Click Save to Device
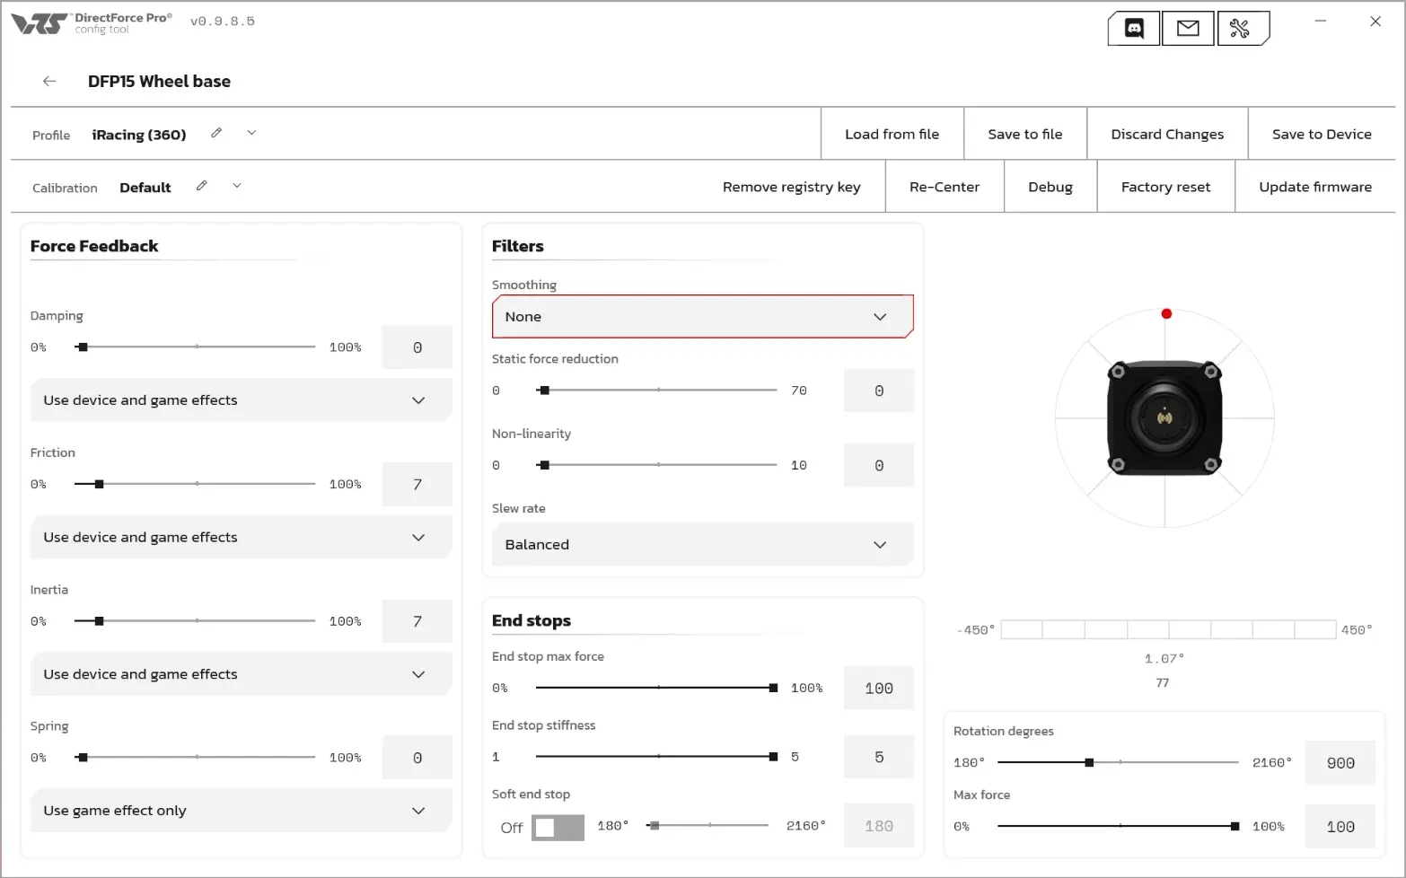The width and height of the screenshot is (1406, 878). pyautogui.click(x=1322, y=134)
